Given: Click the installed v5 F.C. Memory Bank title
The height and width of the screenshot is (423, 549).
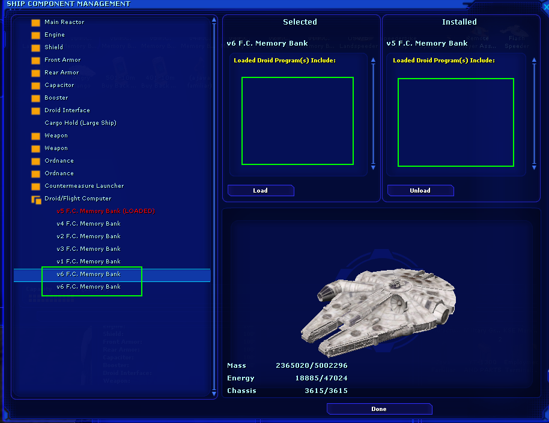Looking at the screenshot, I should pos(427,43).
